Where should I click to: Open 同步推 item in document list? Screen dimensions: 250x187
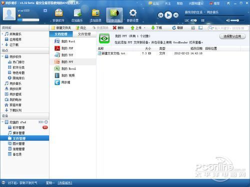[73, 82]
